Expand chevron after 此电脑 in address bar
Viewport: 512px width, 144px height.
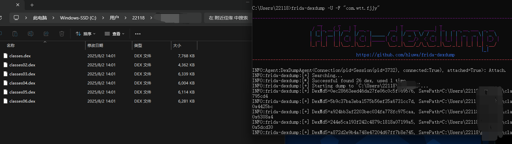point(53,18)
